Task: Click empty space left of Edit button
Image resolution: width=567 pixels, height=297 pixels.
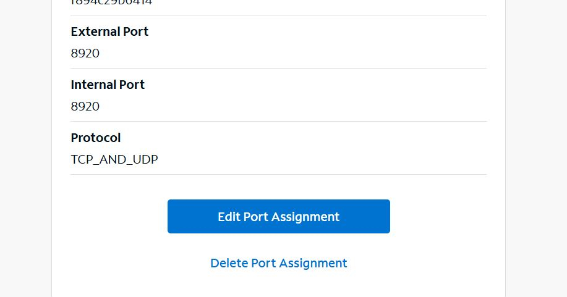Action: tap(111, 217)
